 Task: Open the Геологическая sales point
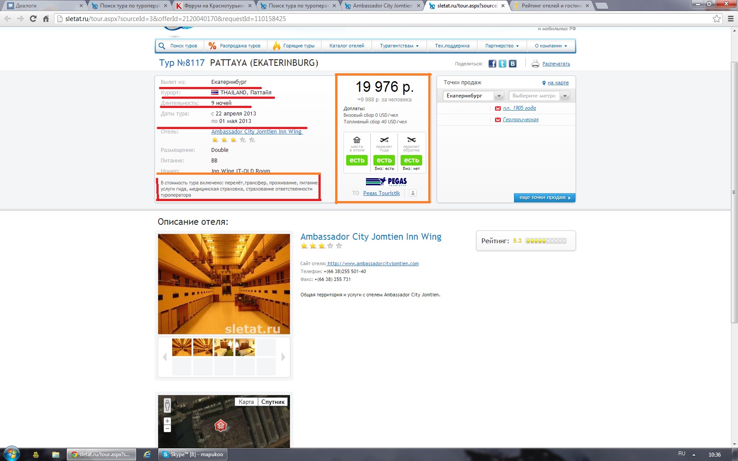tap(521, 119)
